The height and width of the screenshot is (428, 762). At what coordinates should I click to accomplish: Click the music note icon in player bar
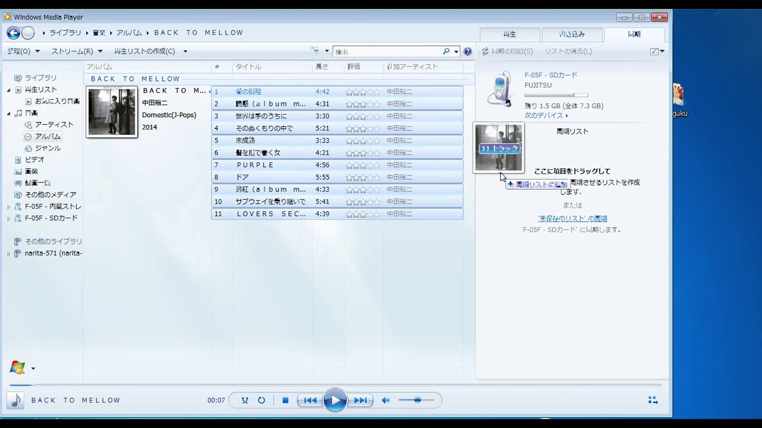(x=16, y=401)
